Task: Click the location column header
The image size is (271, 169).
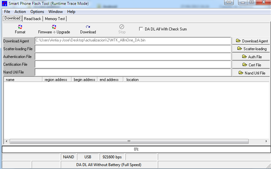Action: click(196, 80)
